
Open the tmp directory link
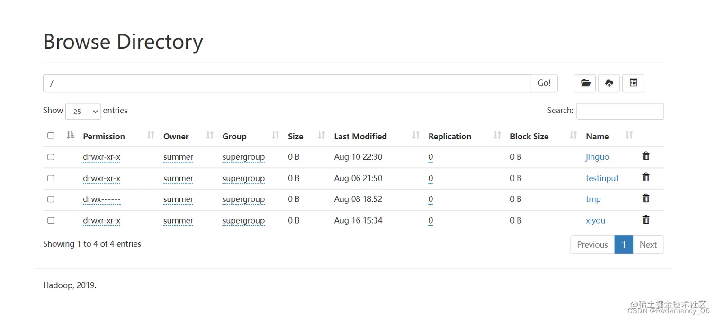click(593, 199)
